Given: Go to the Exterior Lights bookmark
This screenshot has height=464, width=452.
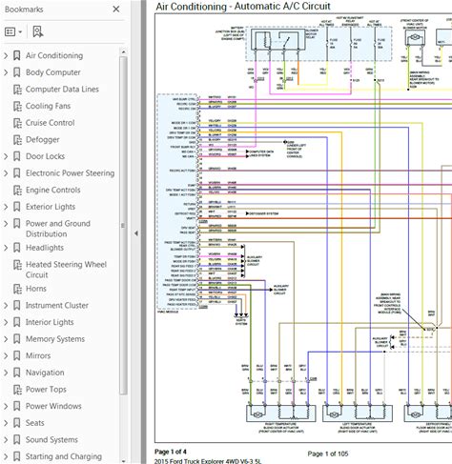Looking at the screenshot, I should (x=51, y=207).
